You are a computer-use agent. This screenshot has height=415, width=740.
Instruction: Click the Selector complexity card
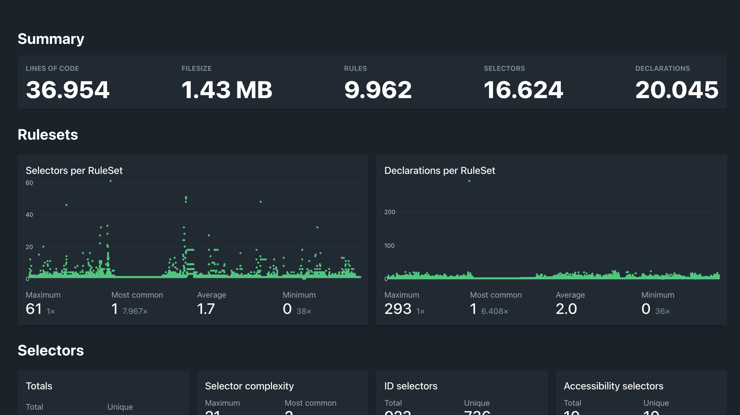[x=249, y=386]
